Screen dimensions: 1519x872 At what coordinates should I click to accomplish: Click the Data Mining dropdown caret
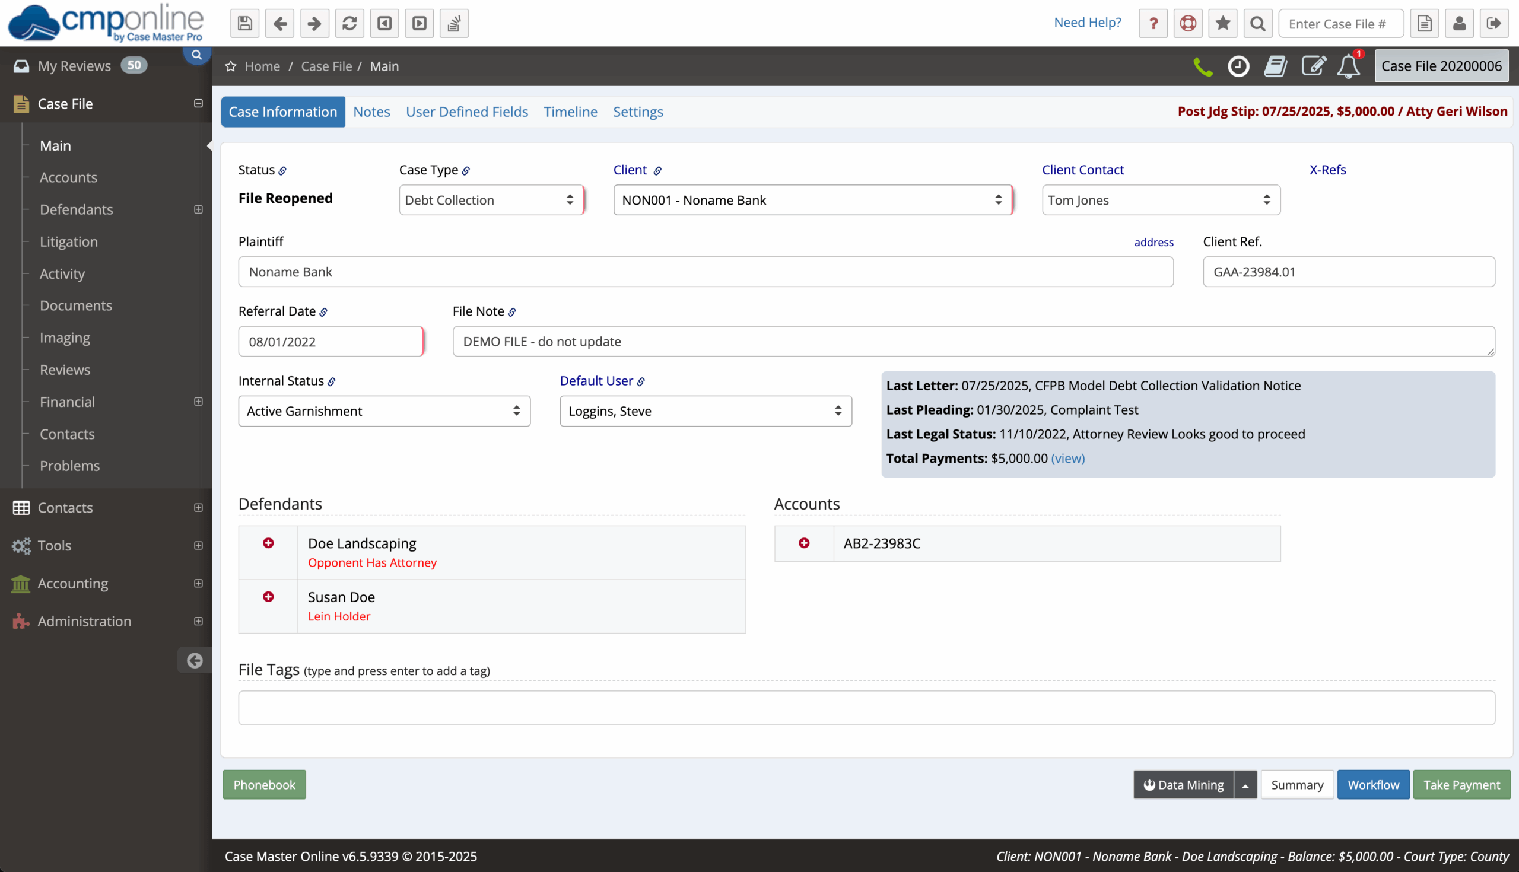pos(1245,785)
